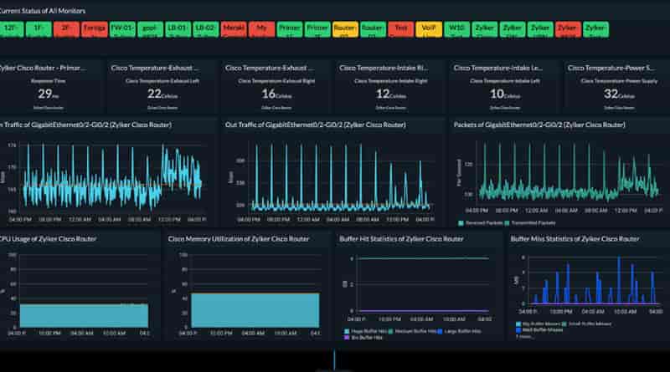Select the red My monitor tile
The image size is (670, 372).
(261, 29)
